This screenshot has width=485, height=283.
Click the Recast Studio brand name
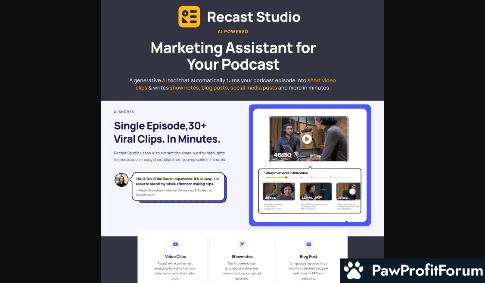click(x=253, y=17)
